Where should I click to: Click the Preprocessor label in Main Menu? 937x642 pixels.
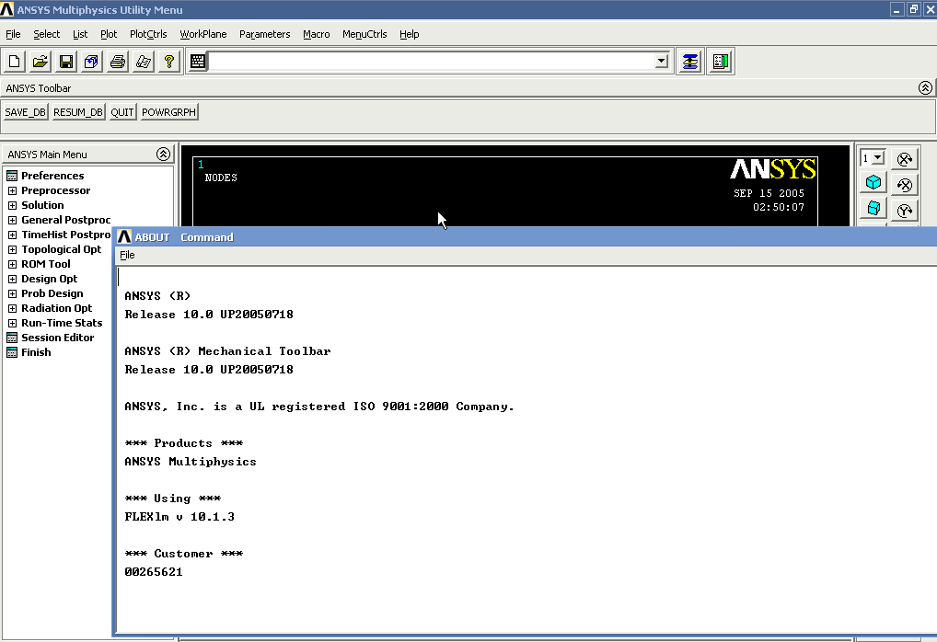55,190
